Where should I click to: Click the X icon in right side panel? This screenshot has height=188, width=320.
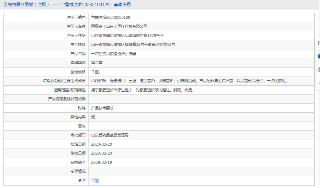click(x=319, y=82)
